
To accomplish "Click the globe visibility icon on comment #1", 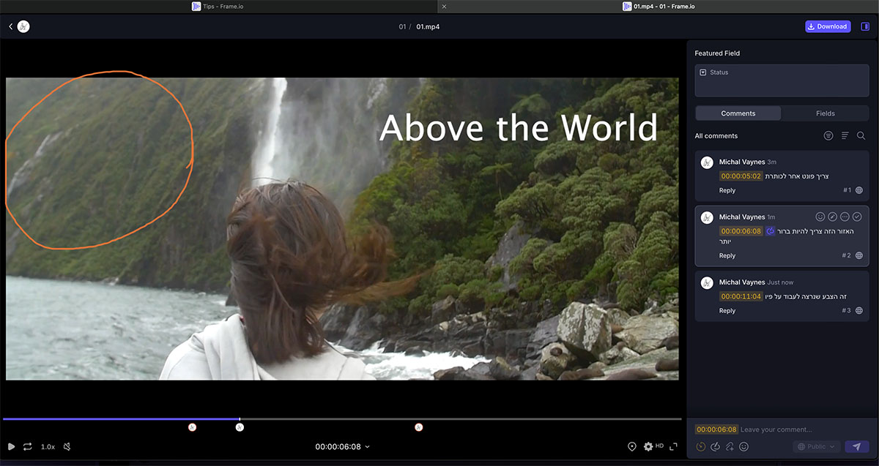I will click(x=859, y=190).
